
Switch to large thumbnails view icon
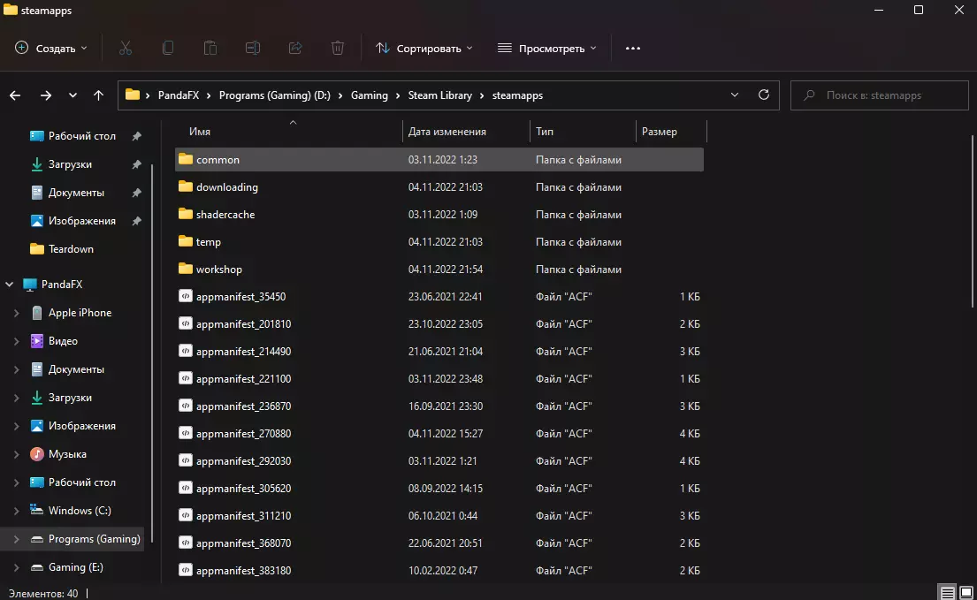click(965, 592)
